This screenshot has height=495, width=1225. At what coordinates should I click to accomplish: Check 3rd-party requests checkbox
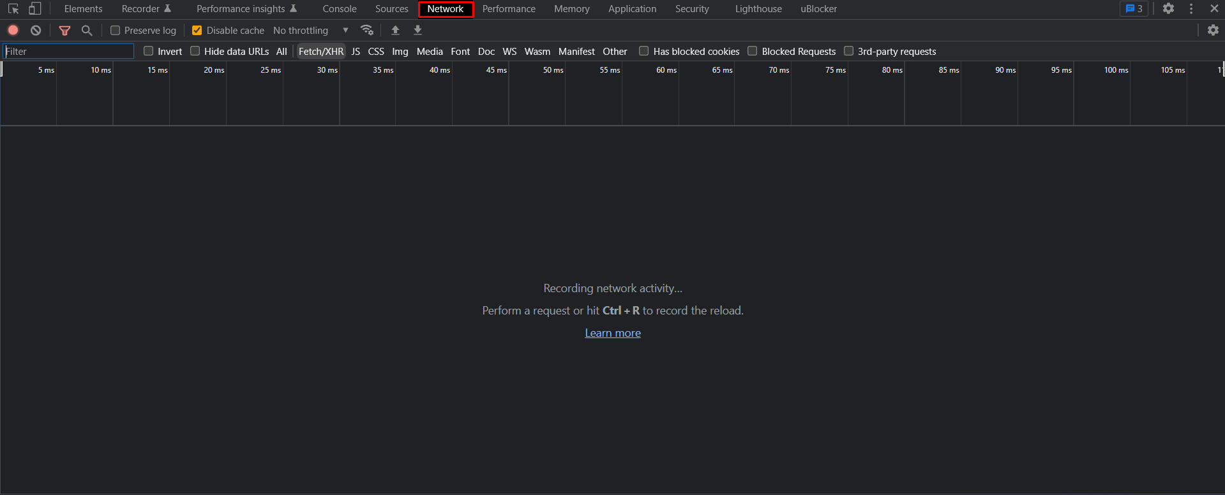pos(849,51)
